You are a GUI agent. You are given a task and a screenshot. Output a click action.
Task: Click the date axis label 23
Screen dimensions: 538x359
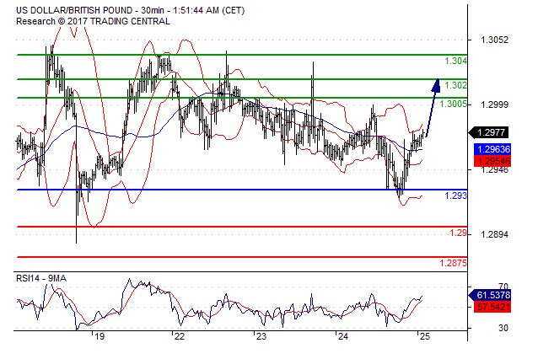click(261, 337)
